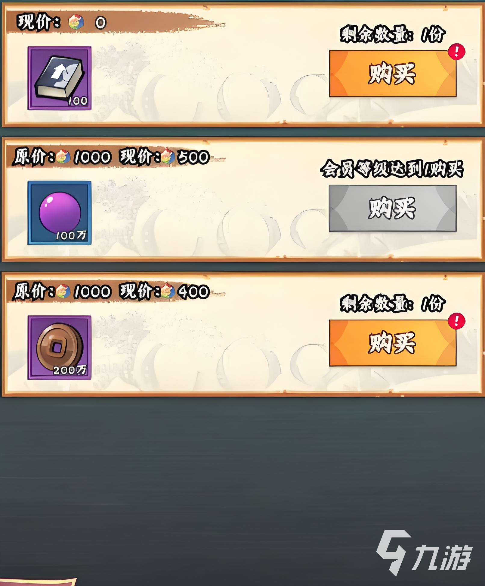Tap red alert badge on third 购买
Screen dimensions: 485x586
(456, 321)
